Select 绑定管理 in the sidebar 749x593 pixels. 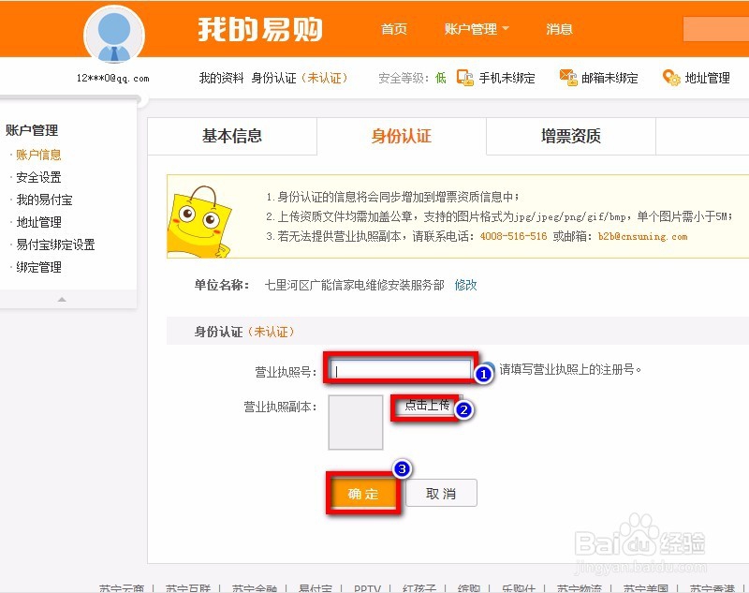click(x=38, y=267)
